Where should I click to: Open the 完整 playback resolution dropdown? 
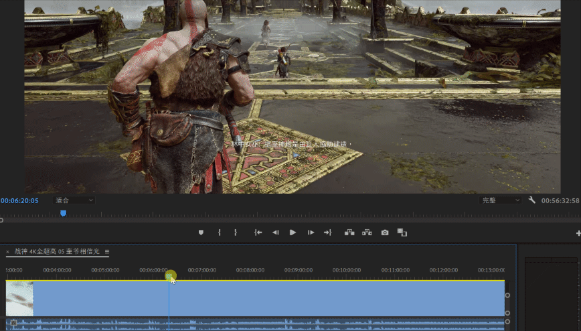point(500,200)
